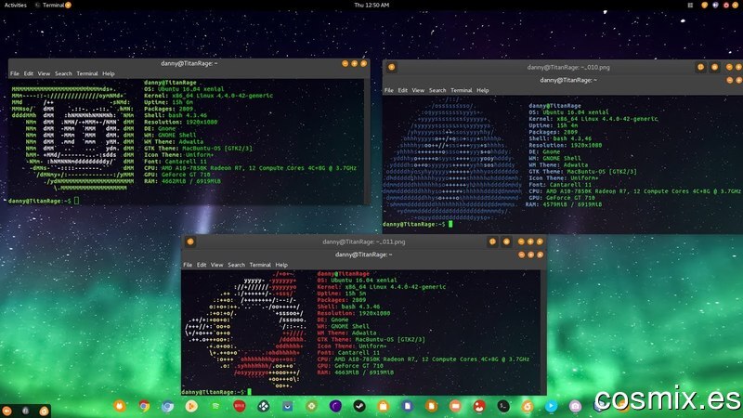Open Terminal menu in bottom terminal window

(x=260, y=265)
